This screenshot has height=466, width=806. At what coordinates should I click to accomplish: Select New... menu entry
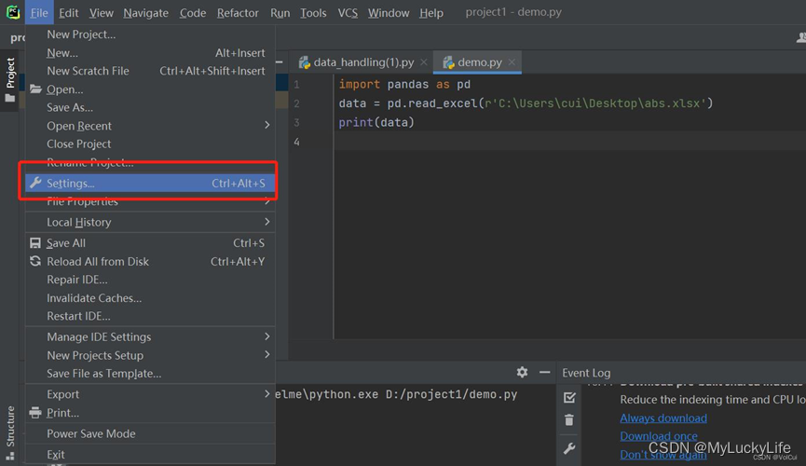(150, 53)
